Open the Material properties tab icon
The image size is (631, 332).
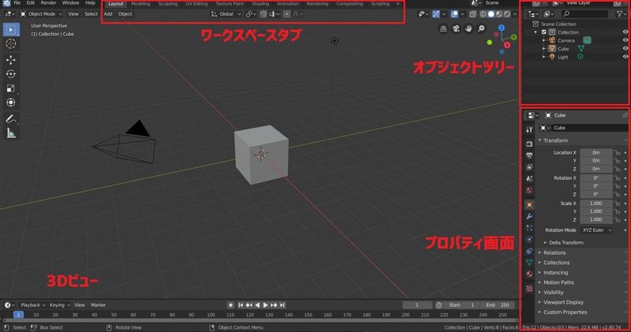(x=529, y=274)
